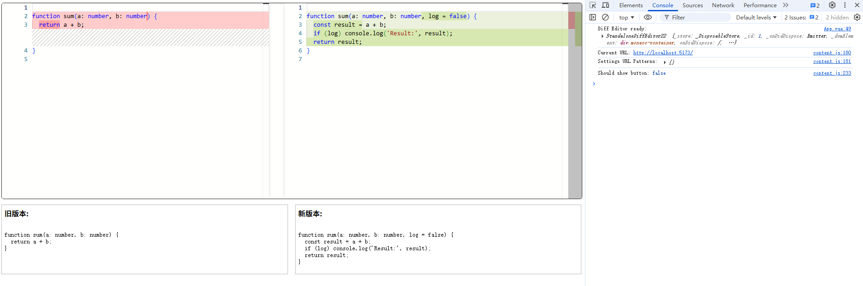Show the console sidebar panel icon
The image size is (863, 286).
pyautogui.click(x=593, y=17)
